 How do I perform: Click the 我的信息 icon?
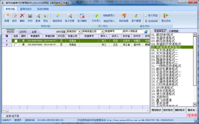point(124,16)
